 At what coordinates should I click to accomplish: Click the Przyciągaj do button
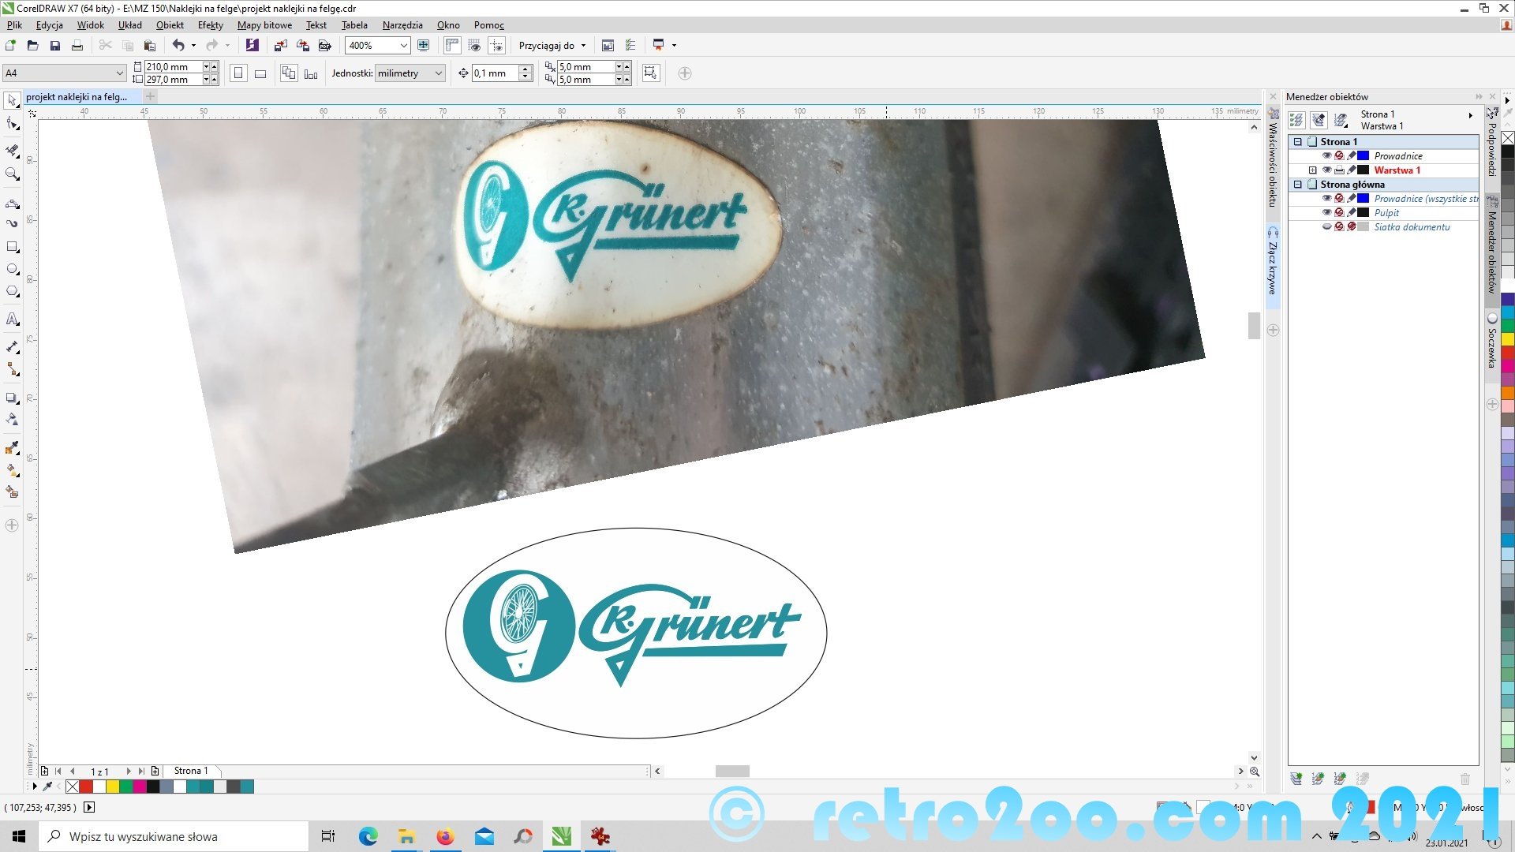(547, 46)
